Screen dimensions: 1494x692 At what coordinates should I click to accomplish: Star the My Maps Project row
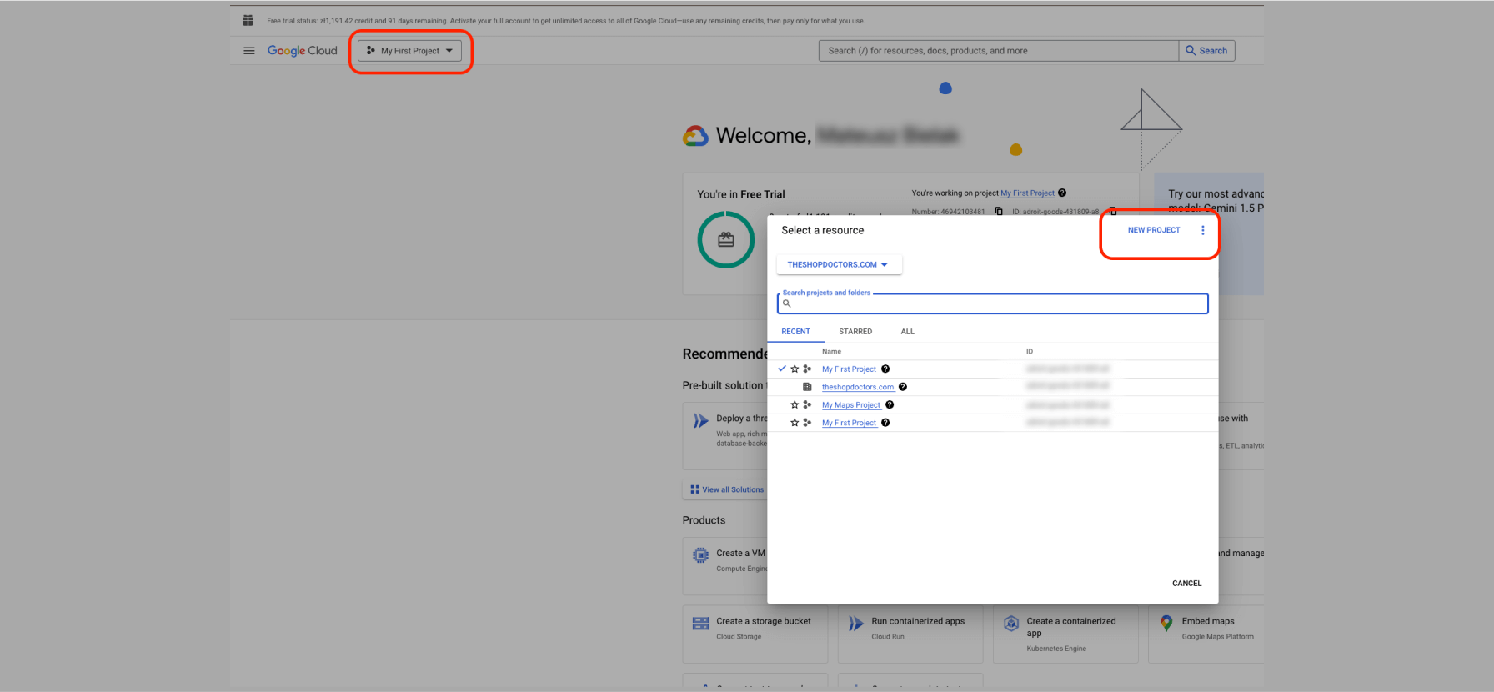click(x=795, y=405)
